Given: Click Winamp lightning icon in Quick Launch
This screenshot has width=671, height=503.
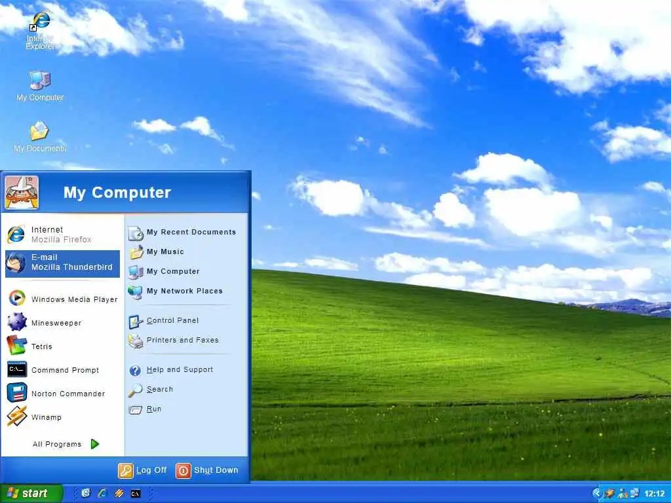Looking at the screenshot, I should coord(119,494).
